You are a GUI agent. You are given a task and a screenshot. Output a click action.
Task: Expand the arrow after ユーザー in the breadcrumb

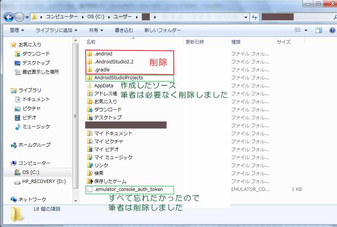coord(137,17)
